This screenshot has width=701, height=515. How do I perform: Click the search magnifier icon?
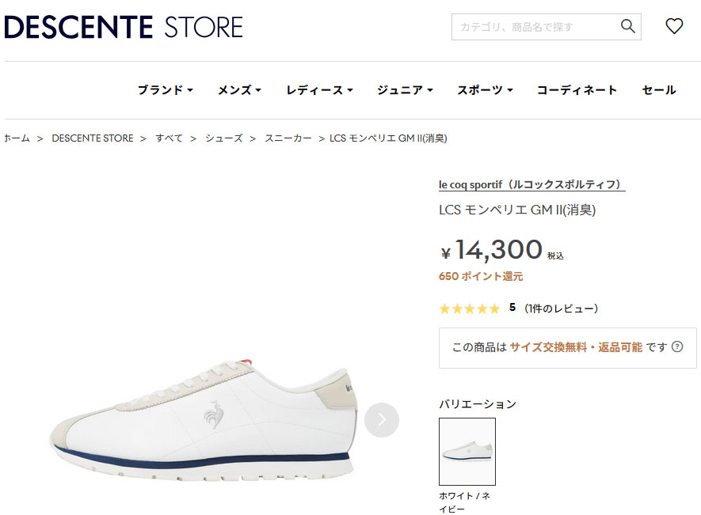click(x=628, y=27)
